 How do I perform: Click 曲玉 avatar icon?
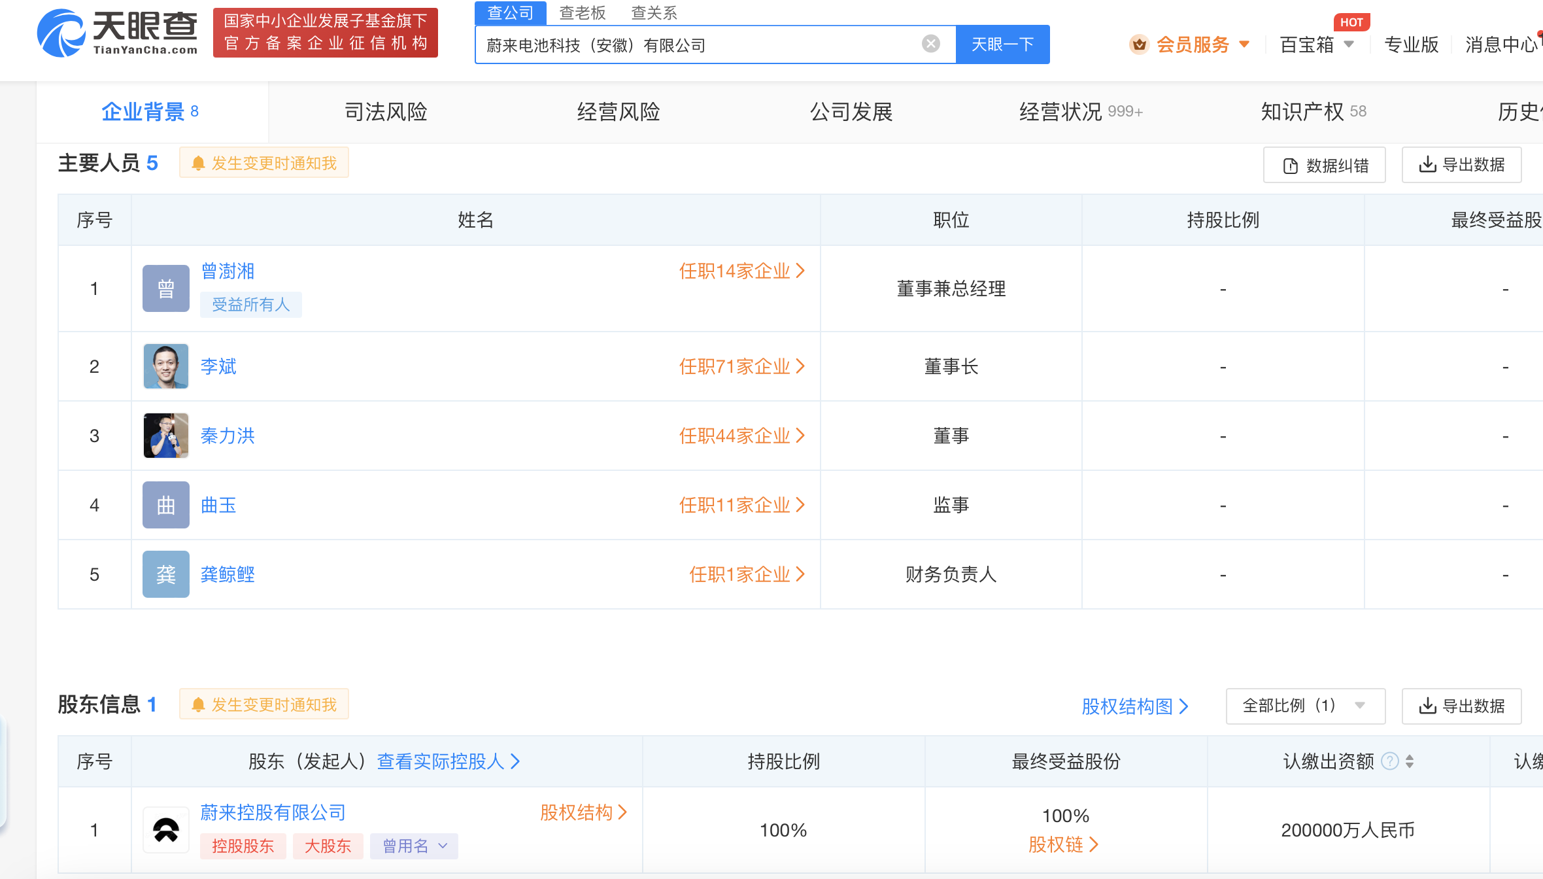(x=166, y=505)
